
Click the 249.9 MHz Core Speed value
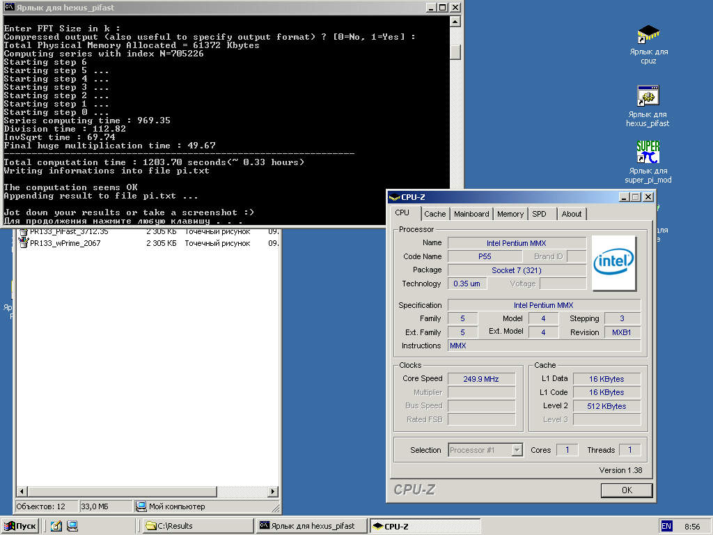[x=481, y=379]
